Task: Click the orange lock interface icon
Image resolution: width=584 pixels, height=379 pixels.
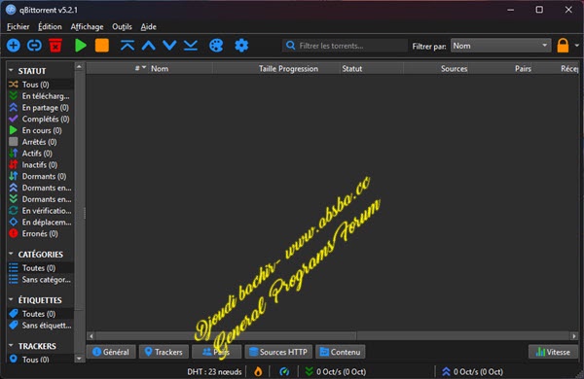Action: pyautogui.click(x=563, y=46)
